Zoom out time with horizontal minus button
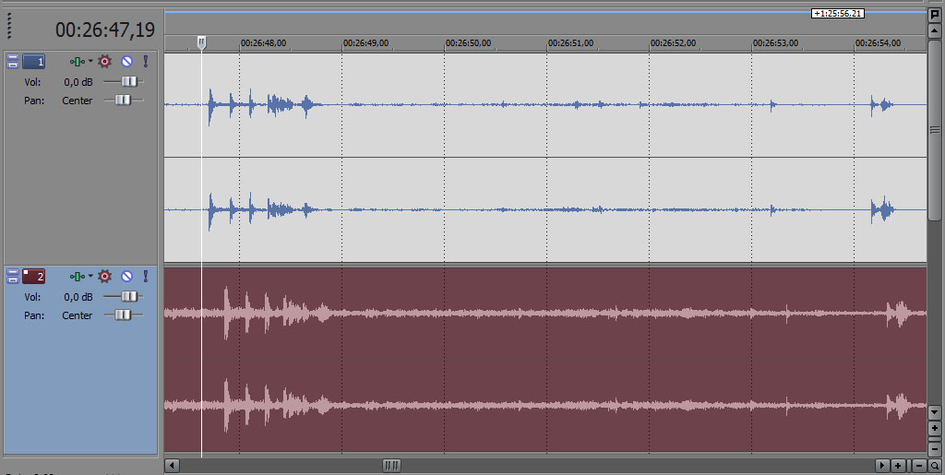This screenshot has height=475, width=945. point(919,466)
